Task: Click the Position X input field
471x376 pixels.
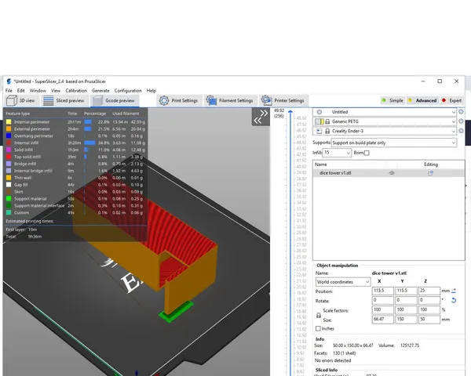Action: click(383, 291)
